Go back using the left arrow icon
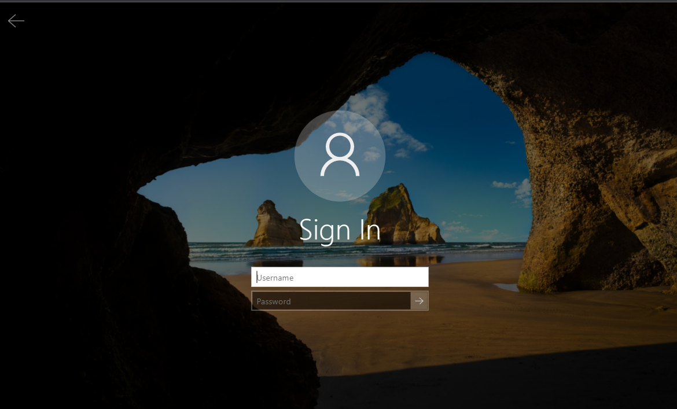Image resolution: width=677 pixels, height=409 pixels. point(16,21)
